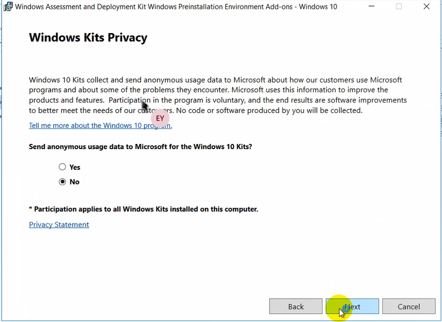Image resolution: width=442 pixels, height=322 pixels.
Task: Click the "No code or software produced" sentence
Action: point(269,110)
